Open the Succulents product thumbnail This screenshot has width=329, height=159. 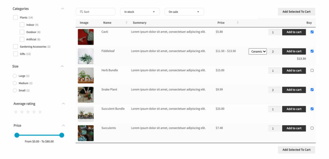(x=86, y=133)
